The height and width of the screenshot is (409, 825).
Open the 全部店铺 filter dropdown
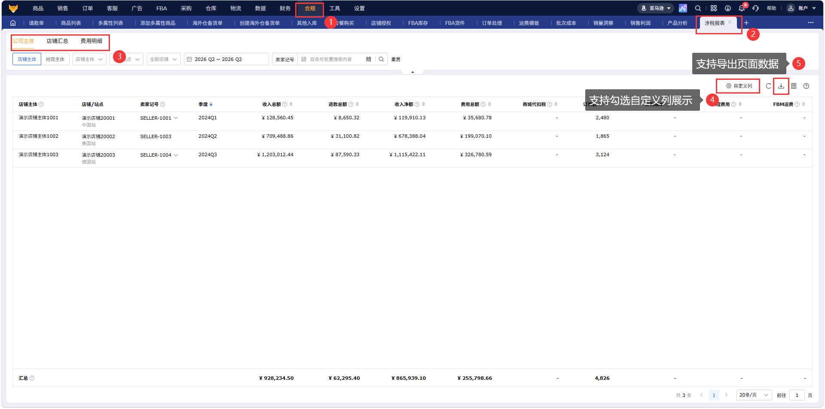164,59
